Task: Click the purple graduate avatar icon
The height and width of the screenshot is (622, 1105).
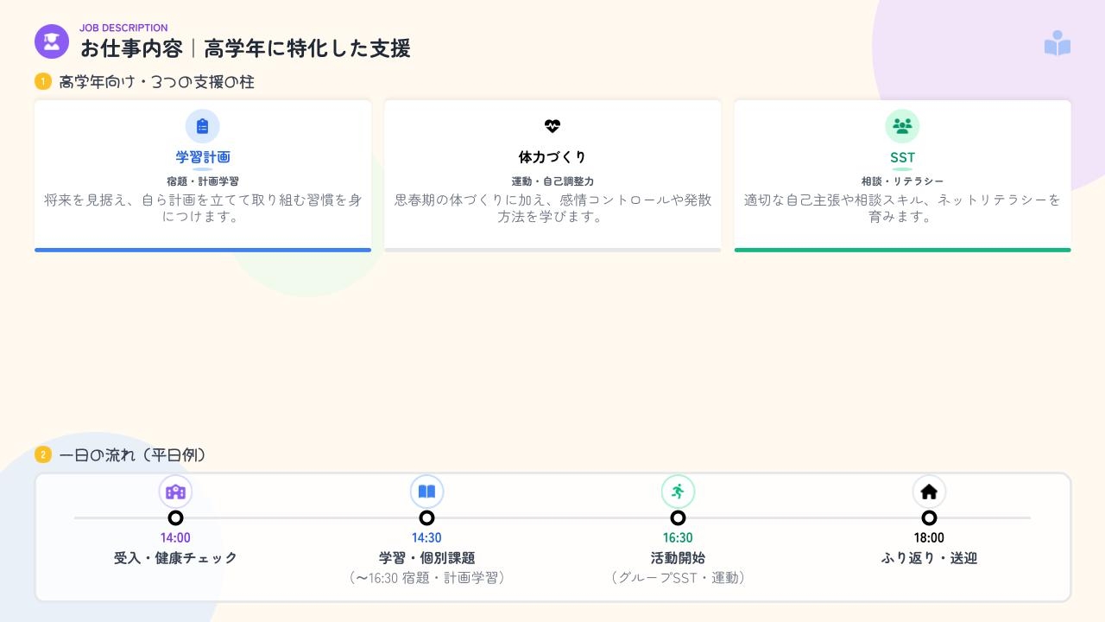Action: point(52,41)
